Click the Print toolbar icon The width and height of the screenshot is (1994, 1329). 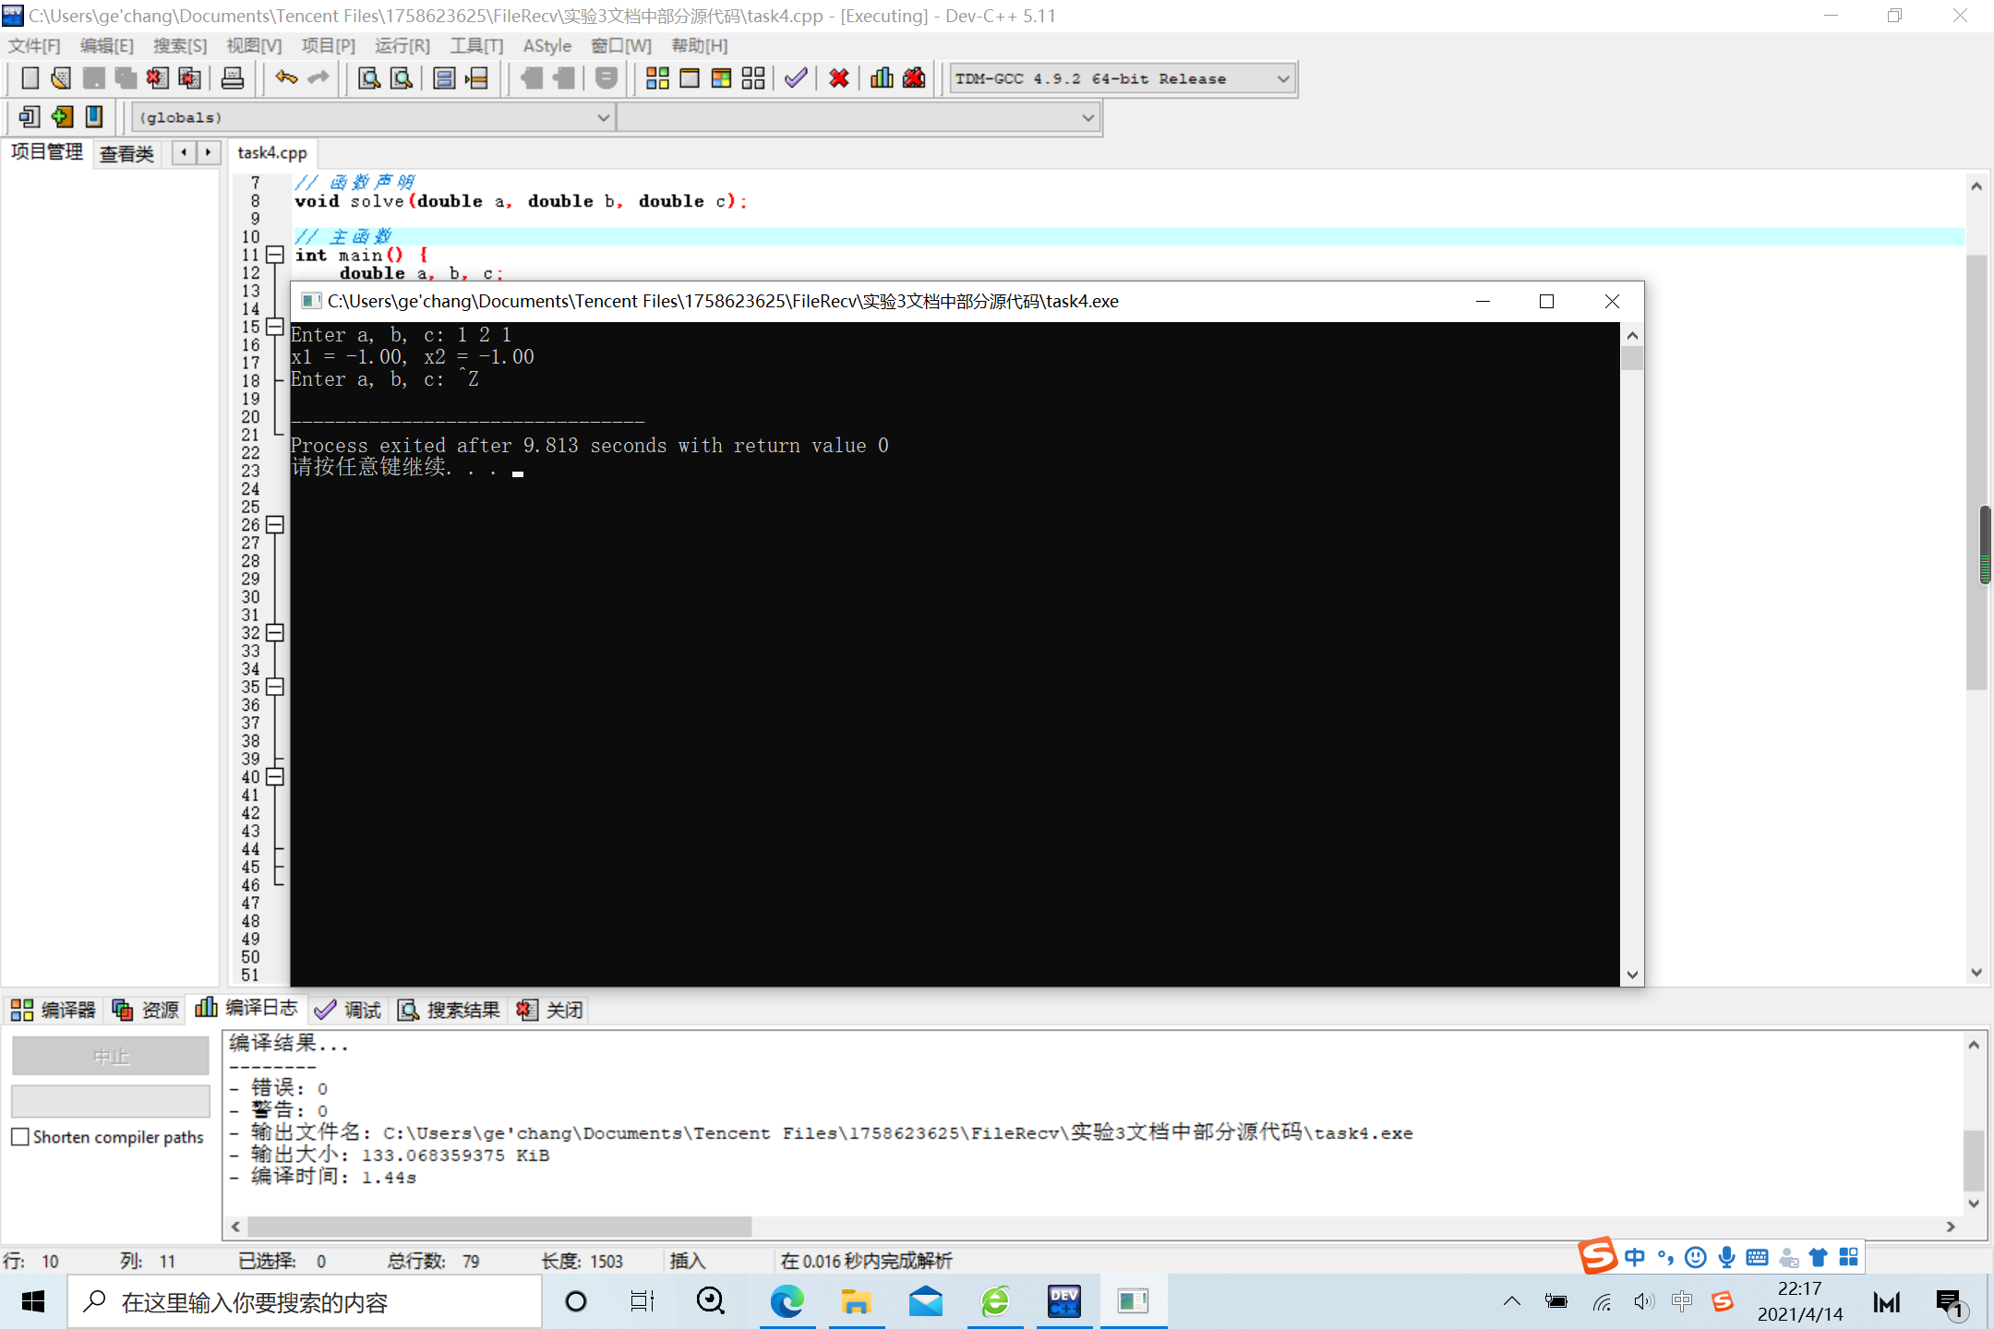[x=233, y=78]
